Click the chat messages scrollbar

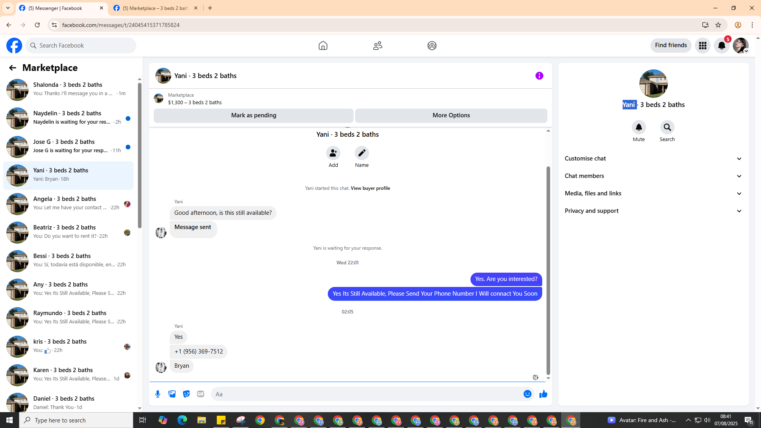tap(548, 270)
